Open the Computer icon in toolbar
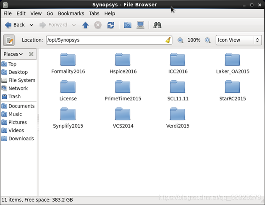This screenshot has width=265, height=205. coord(140,25)
